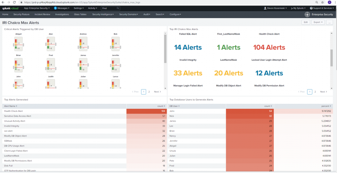Image resolution: width=337 pixels, height=173 pixels.
Task: Open Andrew's filler gauge
Action: click(x=83, y=44)
